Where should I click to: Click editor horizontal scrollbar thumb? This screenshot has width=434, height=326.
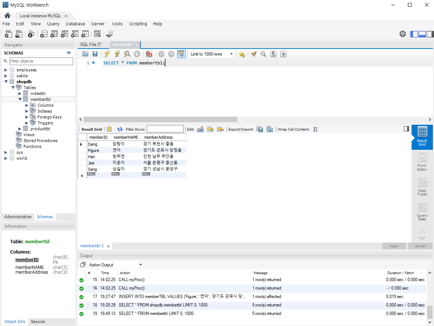[x=160, y=119]
